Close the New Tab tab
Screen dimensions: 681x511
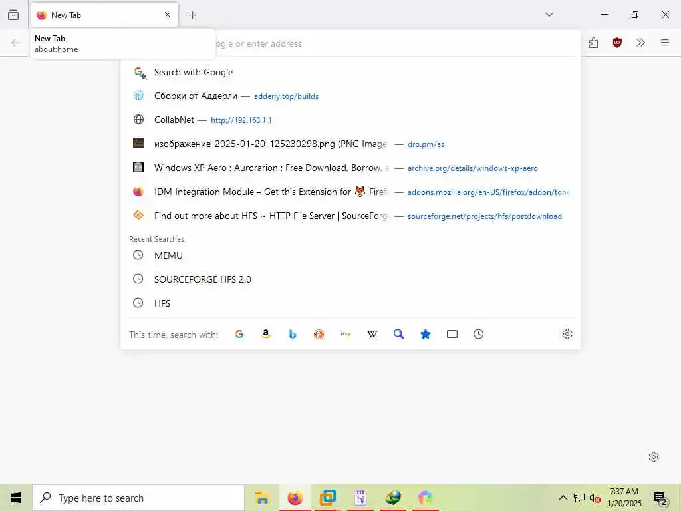click(168, 15)
